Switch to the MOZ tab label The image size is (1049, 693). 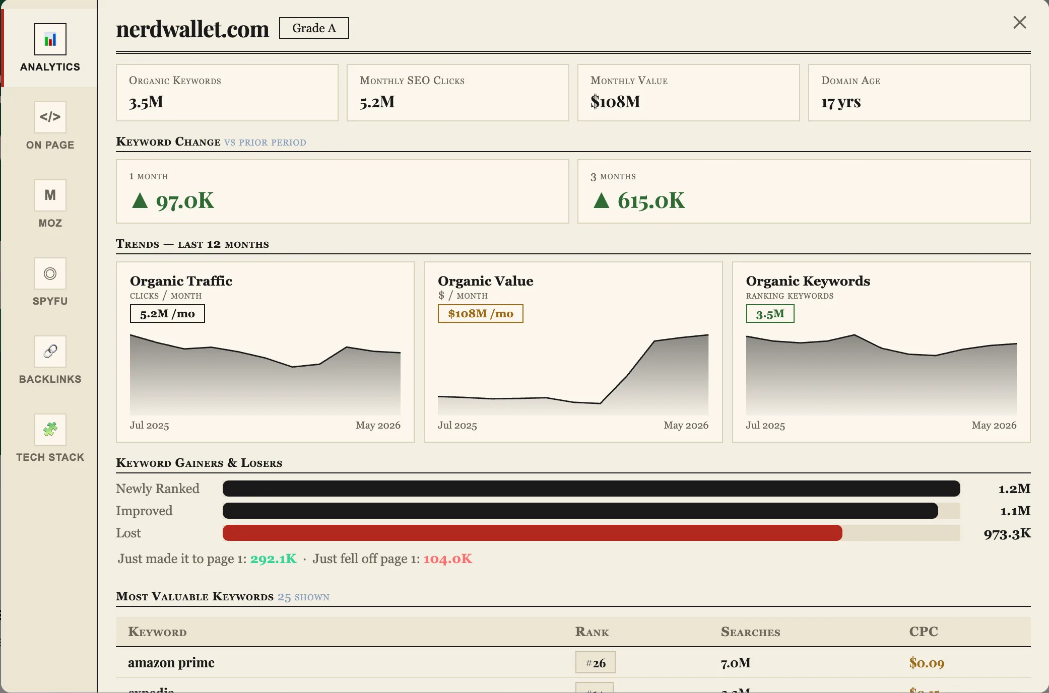tap(50, 223)
